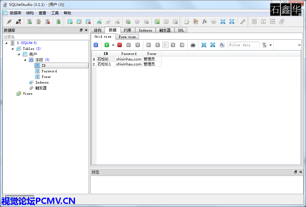Click the printer icon in grid toolbar

click(x=193, y=45)
